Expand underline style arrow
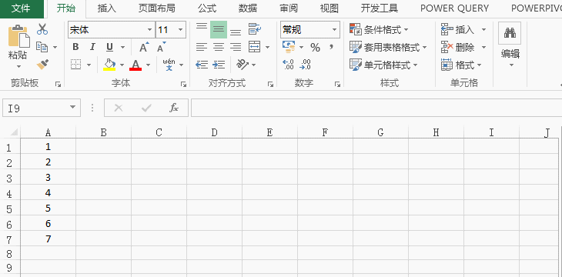 [122, 47]
